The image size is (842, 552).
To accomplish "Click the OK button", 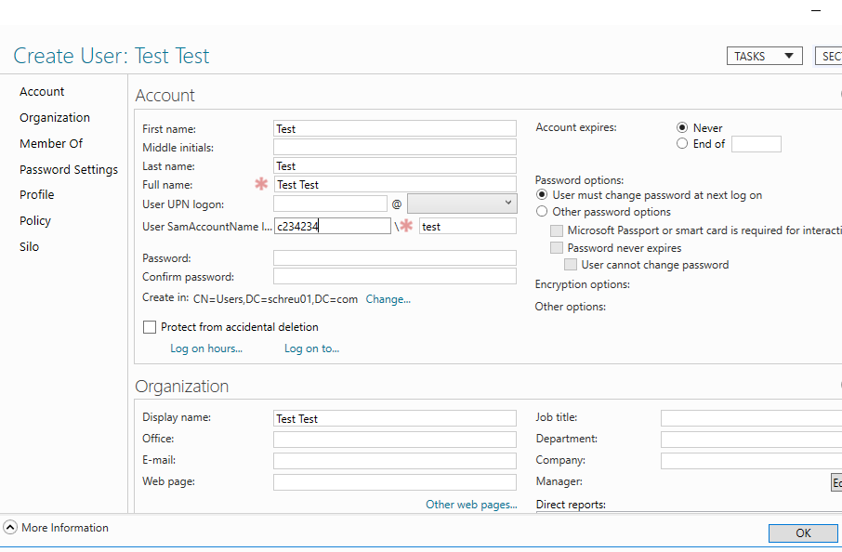I will [x=803, y=533].
